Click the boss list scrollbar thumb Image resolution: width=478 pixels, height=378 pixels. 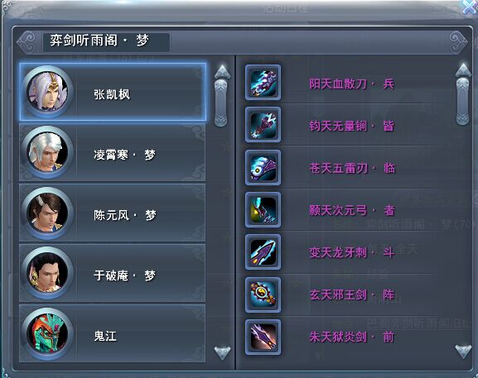220,103
